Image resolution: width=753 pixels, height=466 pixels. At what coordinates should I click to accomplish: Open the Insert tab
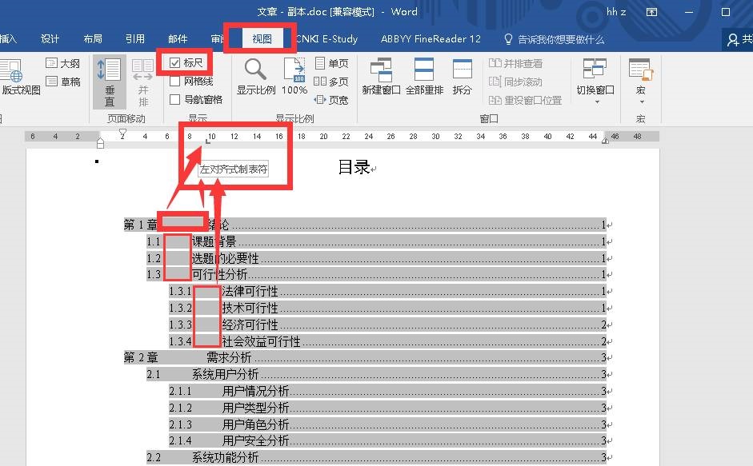coord(8,39)
